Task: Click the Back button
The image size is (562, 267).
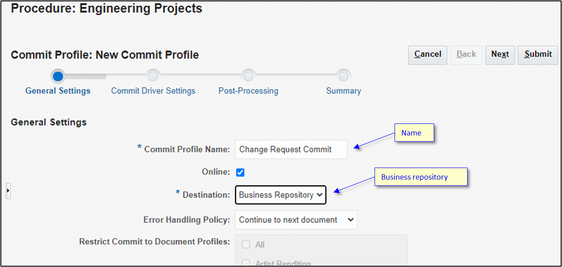Action: point(466,55)
